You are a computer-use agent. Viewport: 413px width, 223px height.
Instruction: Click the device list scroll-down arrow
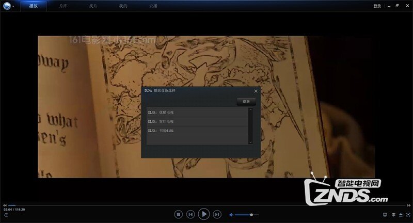pyautogui.click(x=250, y=142)
